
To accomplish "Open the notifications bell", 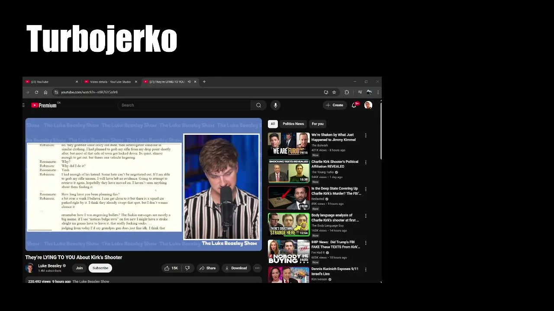I will pyautogui.click(x=354, y=105).
